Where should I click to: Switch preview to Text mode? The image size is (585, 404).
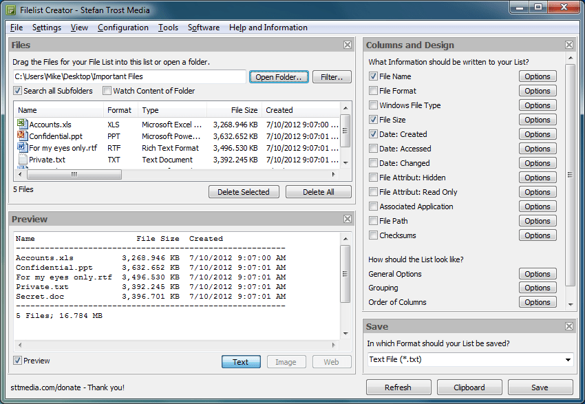tap(241, 362)
